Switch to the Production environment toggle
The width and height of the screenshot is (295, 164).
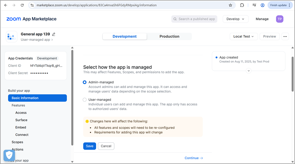coord(169,36)
